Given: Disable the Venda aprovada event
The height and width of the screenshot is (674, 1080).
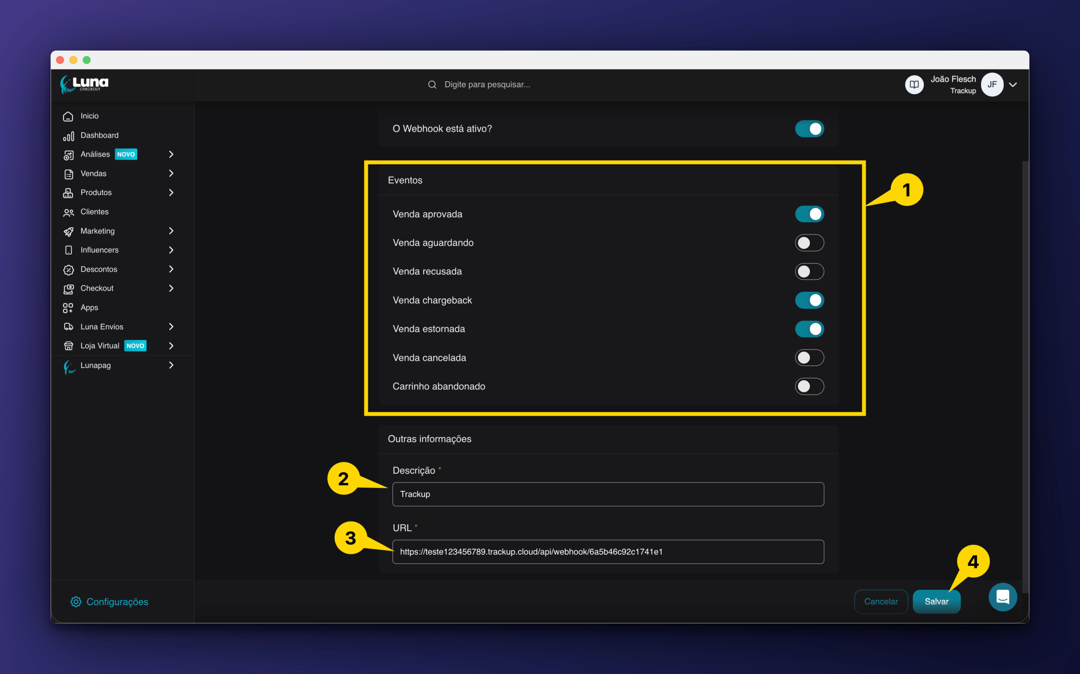Looking at the screenshot, I should pyautogui.click(x=809, y=214).
